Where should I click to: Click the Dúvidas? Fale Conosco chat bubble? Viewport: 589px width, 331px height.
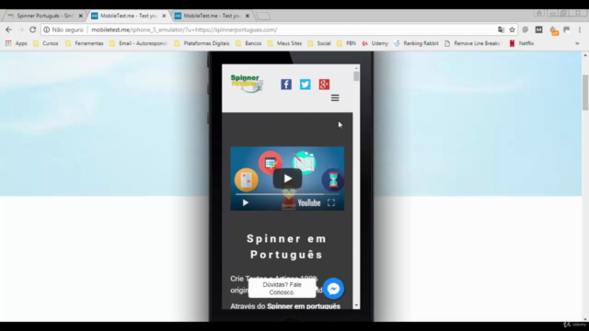point(282,289)
